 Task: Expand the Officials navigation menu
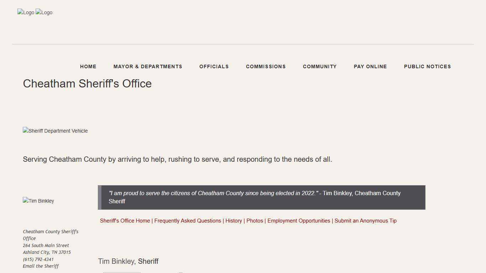pyautogui.click(x=214, y=66)
